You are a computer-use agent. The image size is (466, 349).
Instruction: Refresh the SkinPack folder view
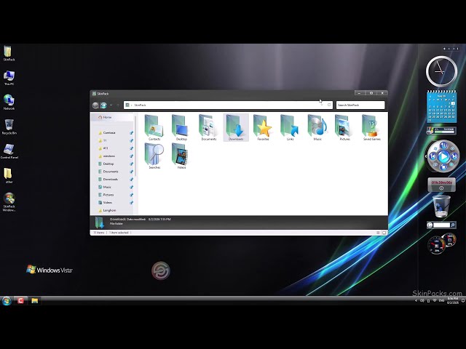pyautogui.click(x=329, y=105)
